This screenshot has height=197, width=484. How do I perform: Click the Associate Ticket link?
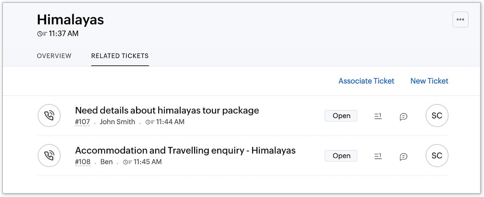click(x=366, y=81)
